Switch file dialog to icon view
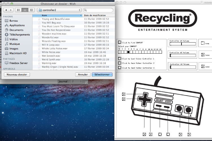 click(x=18, y=10)
